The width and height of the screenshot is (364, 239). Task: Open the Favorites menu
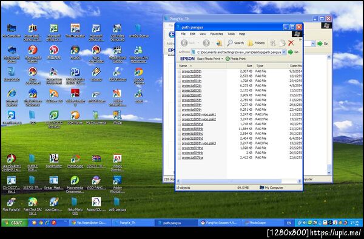(x=217, y=34)
